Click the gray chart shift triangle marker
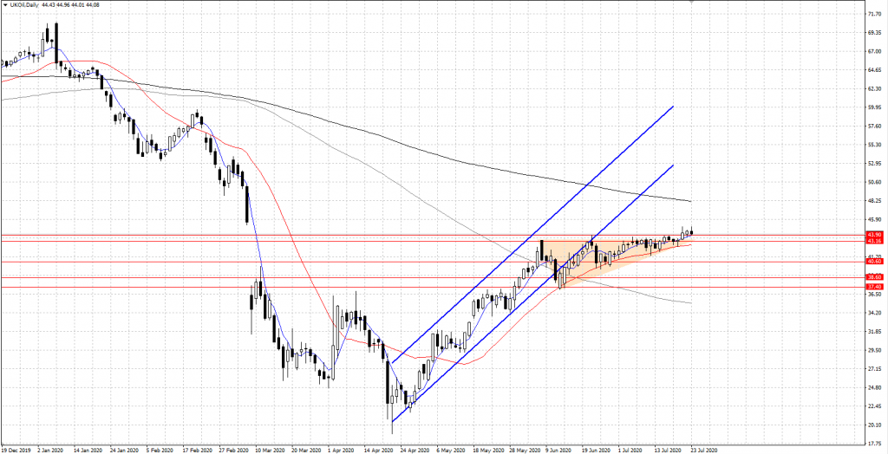Image resolution: width=888 pixels, height=454 pixels. pyautogui.click(x=691, y=3)
